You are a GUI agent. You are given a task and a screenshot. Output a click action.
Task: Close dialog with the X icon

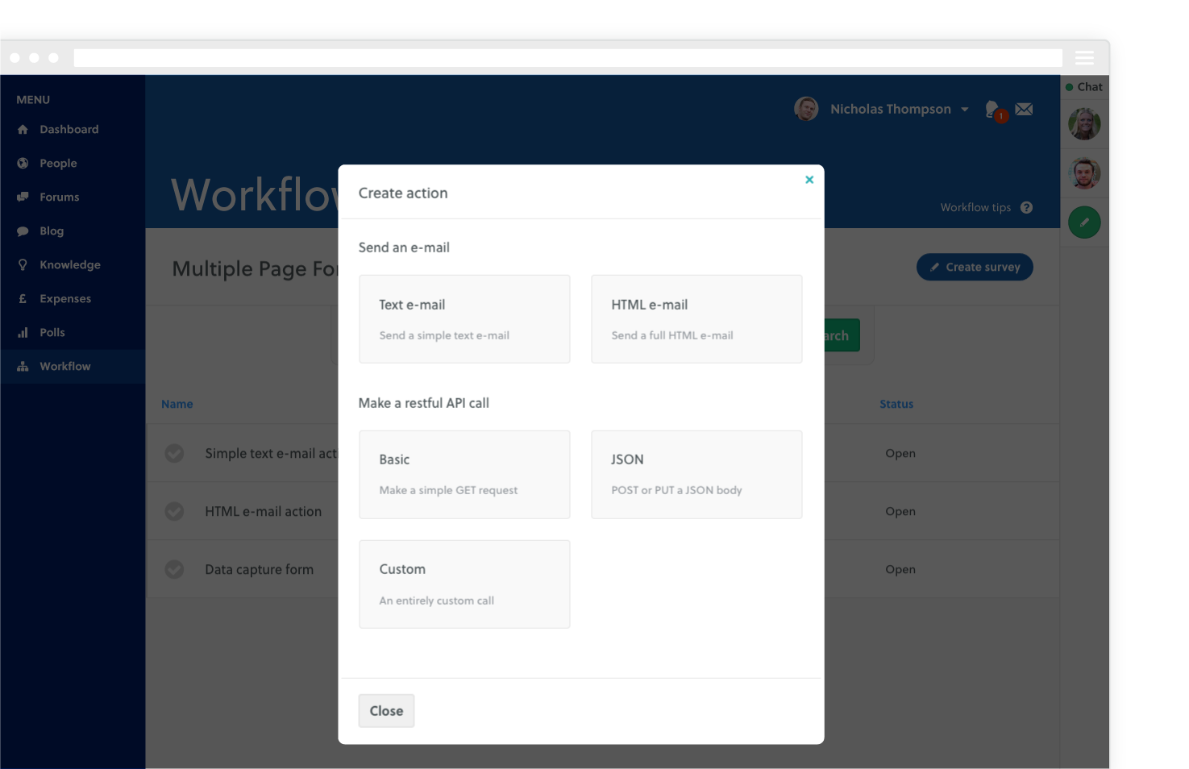point(809,180)
